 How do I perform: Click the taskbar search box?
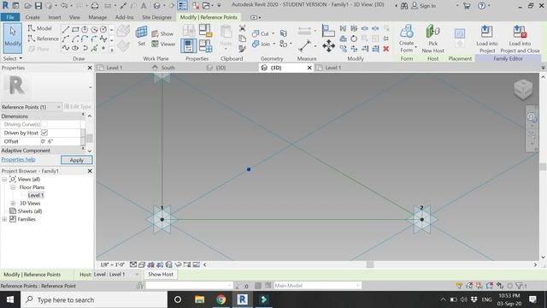94,299
